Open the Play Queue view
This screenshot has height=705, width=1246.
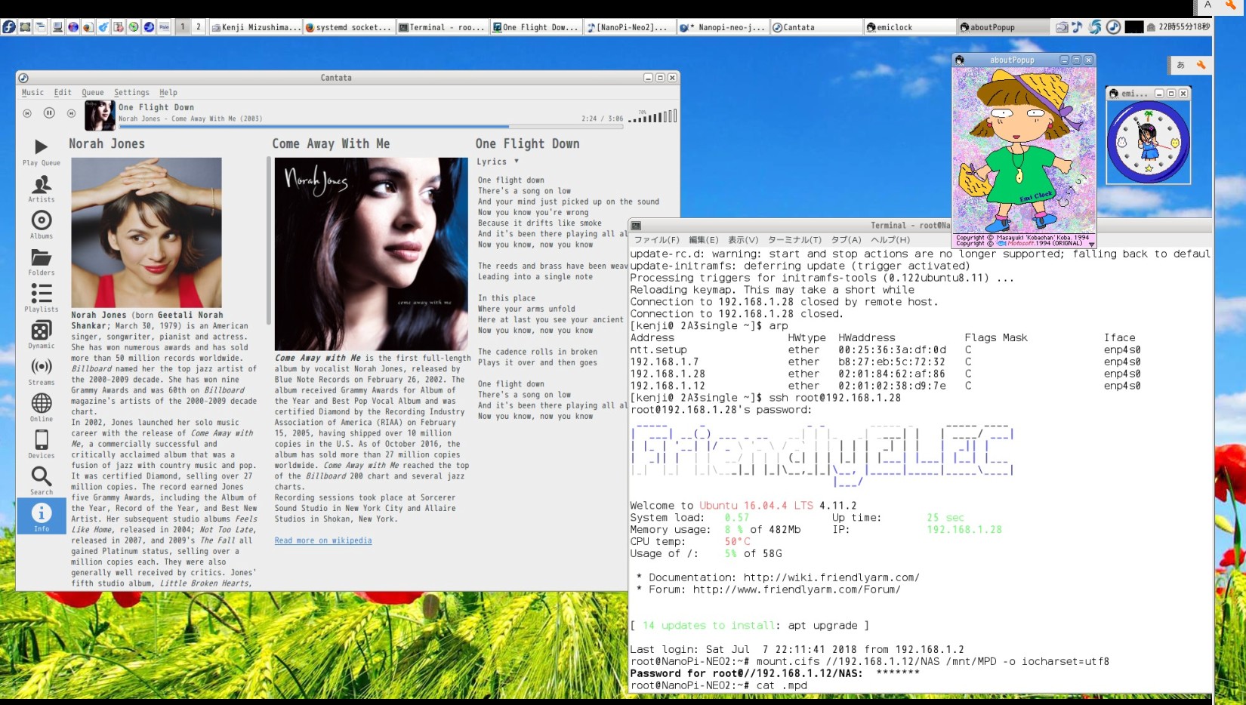click(x=41, y=151)
